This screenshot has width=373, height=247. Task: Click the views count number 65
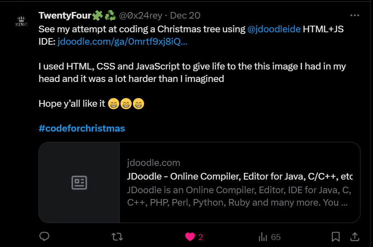pyautogui.click(x=276, y=237)
